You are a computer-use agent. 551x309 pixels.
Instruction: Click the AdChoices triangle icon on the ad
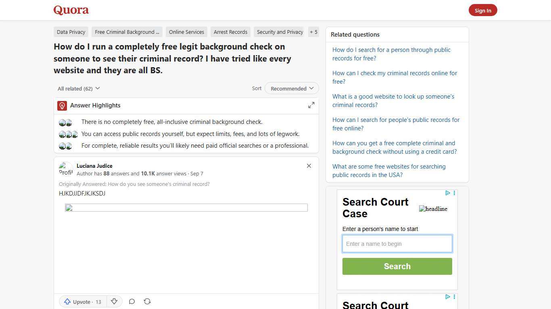[x=448, y=193]
